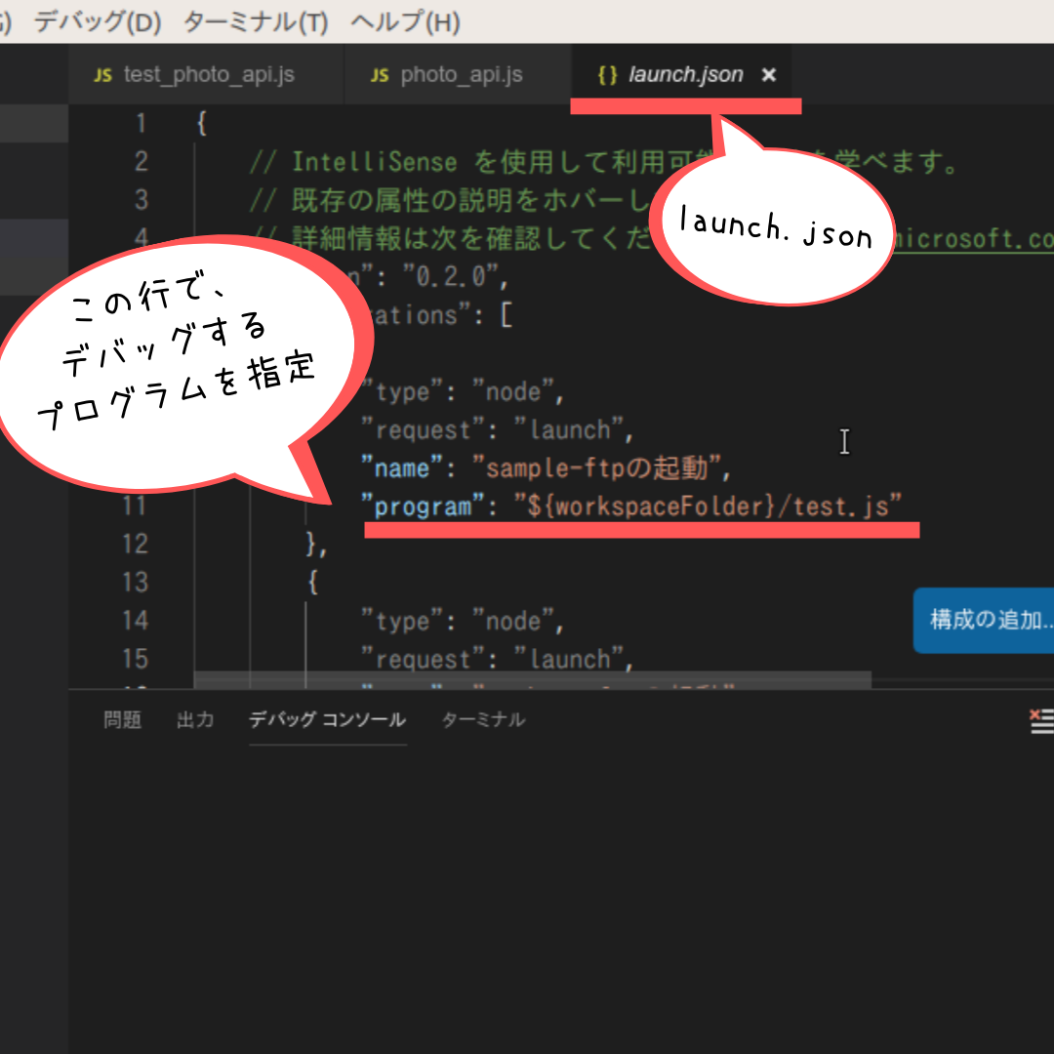Open the ターミナル panel tab
1054x1054 pixels.
(483, 720)
